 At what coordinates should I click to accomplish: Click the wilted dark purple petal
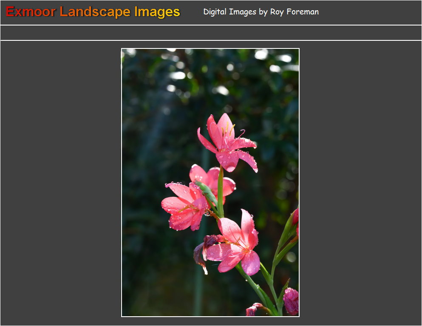click(x=200, y=254)
